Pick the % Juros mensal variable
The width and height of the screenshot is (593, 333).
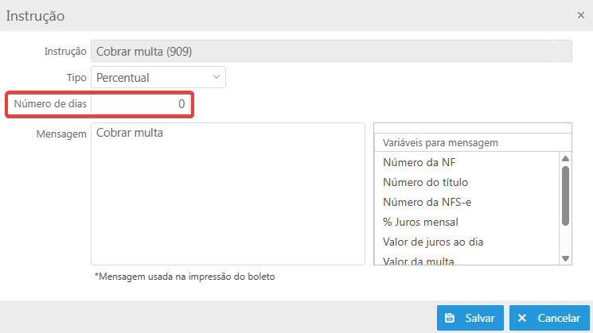(x=420, y=222)
